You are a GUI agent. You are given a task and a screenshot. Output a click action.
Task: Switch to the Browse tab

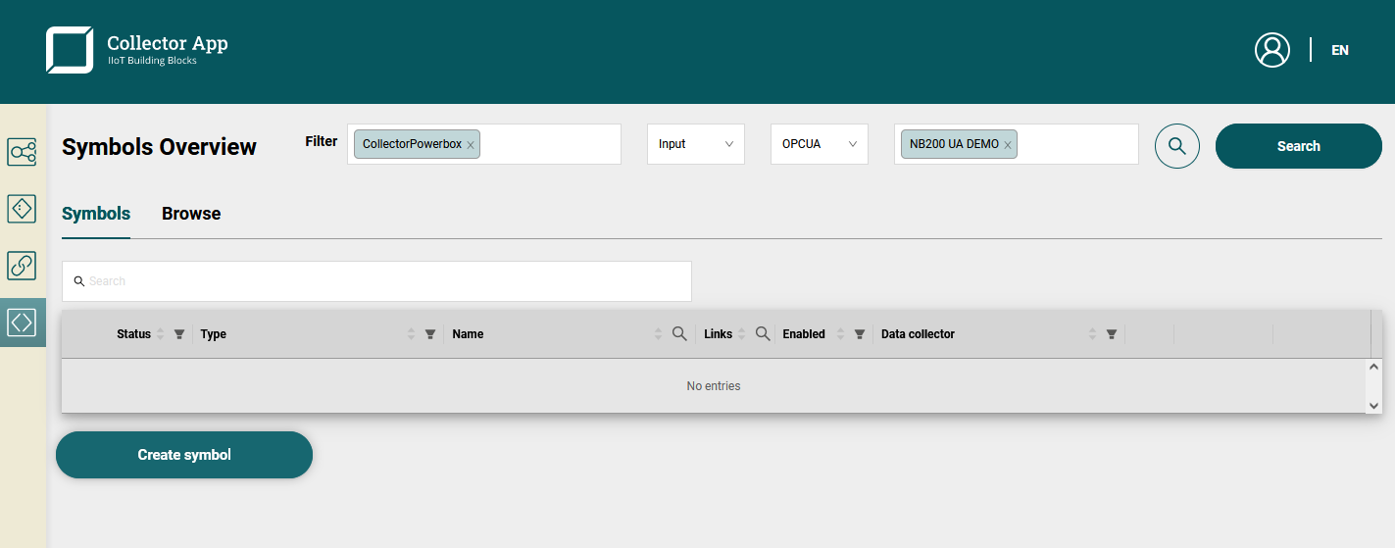(191, 214)
